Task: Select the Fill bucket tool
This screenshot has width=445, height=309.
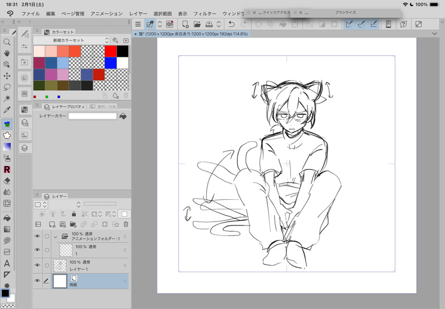Action: (x=7, y=218)
